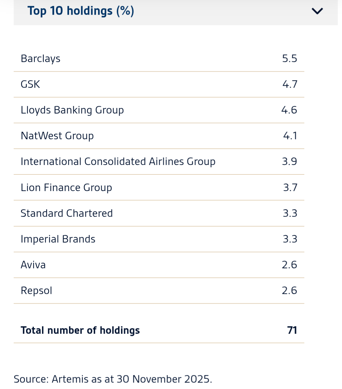Click the NatWest 4.1 percentage value
Image resolution: width=342 pixels, height=389 pixels.
[x=290, y=136]
